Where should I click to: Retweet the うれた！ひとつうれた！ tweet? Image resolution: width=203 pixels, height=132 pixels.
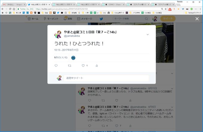[x=70, y=66]
